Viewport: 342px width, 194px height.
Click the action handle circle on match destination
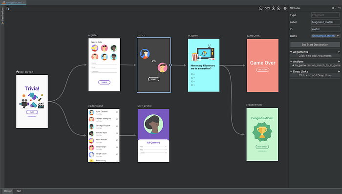click(171, 65)
